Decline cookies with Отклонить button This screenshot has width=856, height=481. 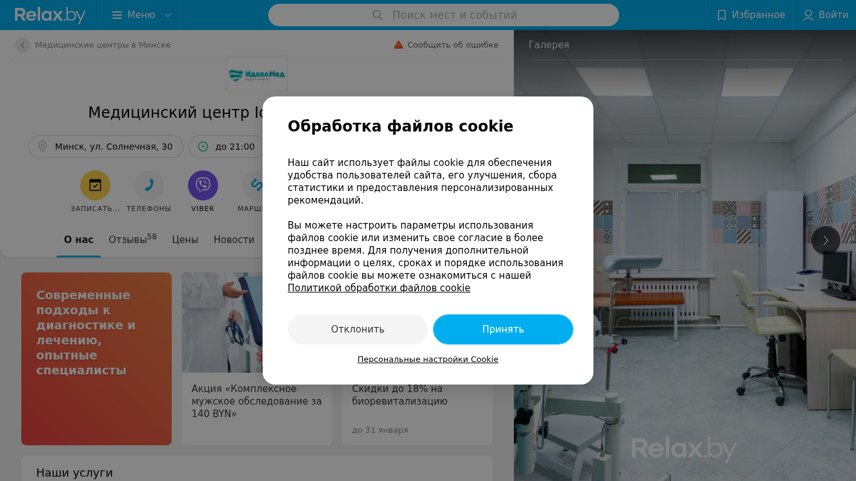[x=358, y=329]
